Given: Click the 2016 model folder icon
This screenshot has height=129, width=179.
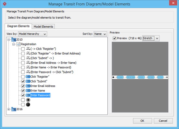Looking at the screenshot, I should click(x=14, y=109).
